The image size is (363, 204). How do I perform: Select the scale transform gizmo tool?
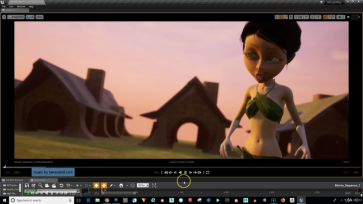pos(285,17)
